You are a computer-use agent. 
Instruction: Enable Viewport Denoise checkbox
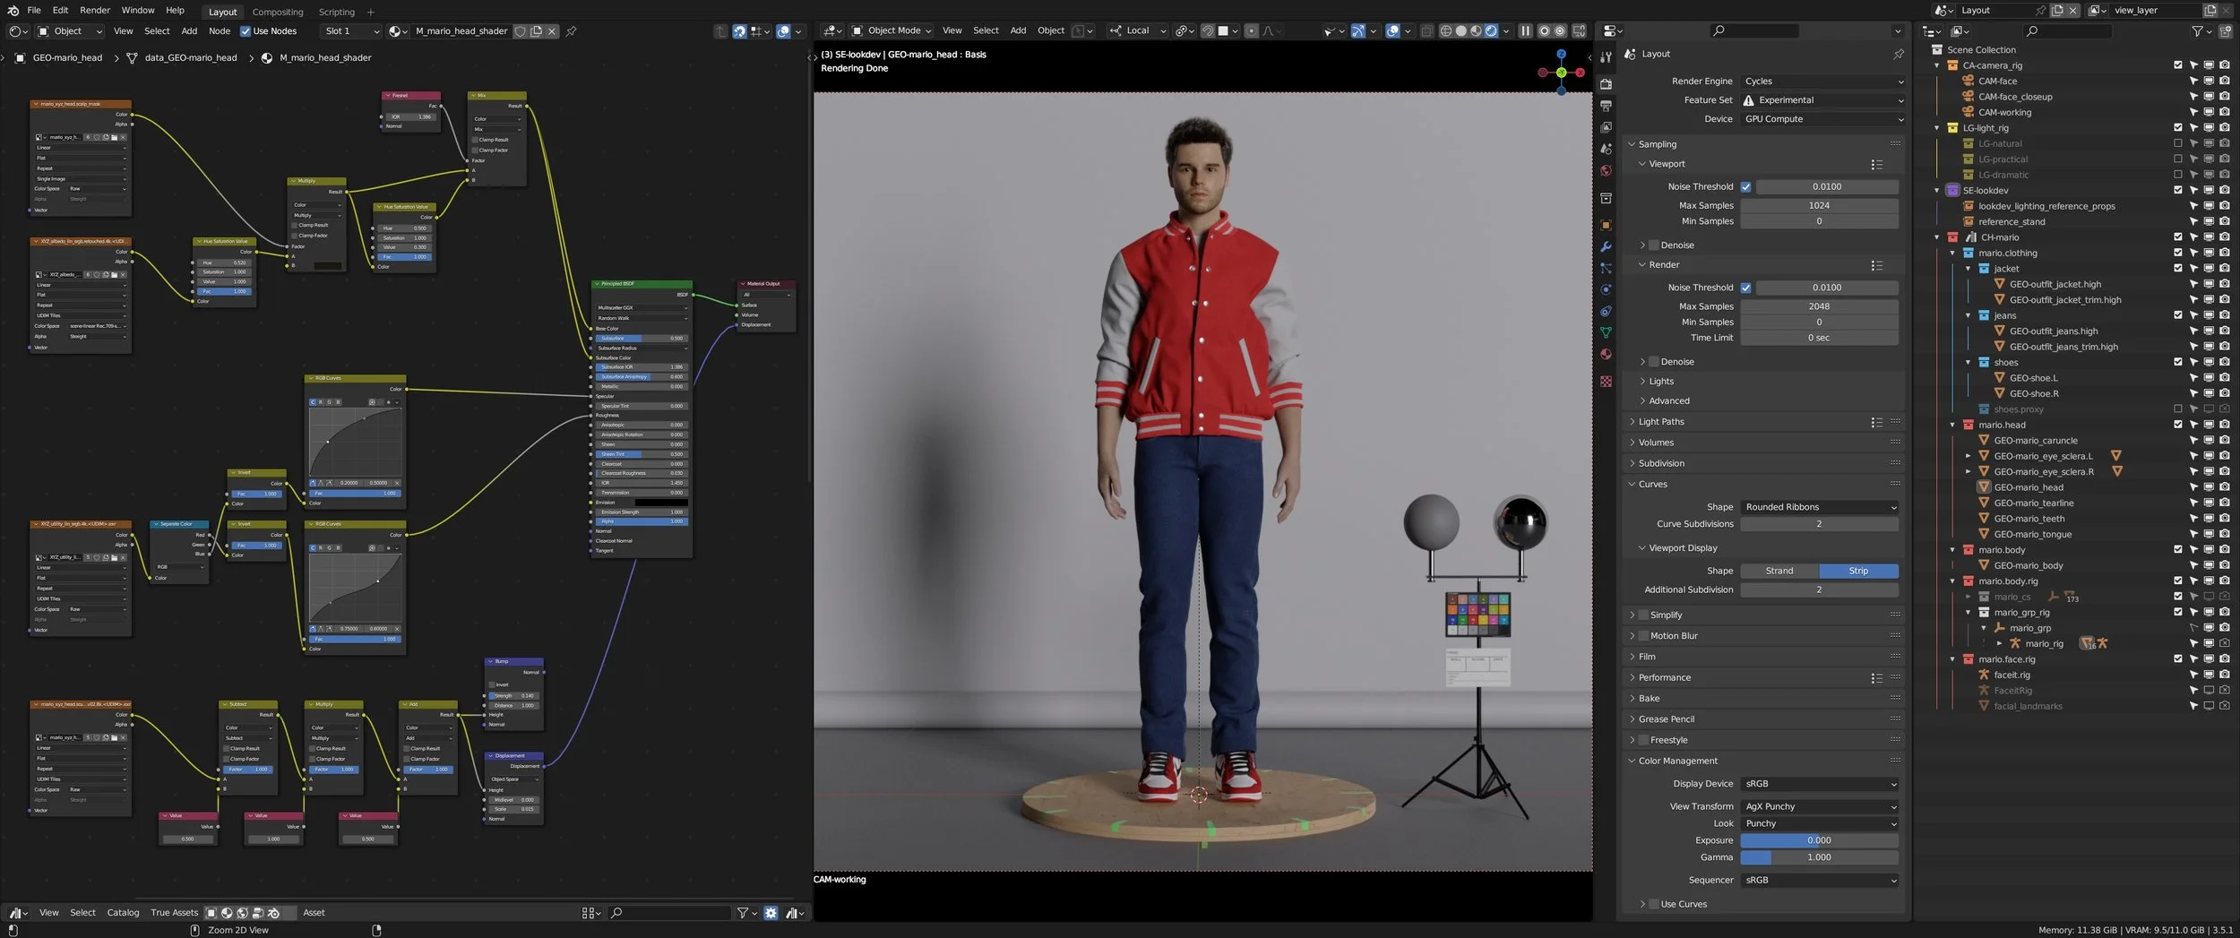coord(1654,245)
